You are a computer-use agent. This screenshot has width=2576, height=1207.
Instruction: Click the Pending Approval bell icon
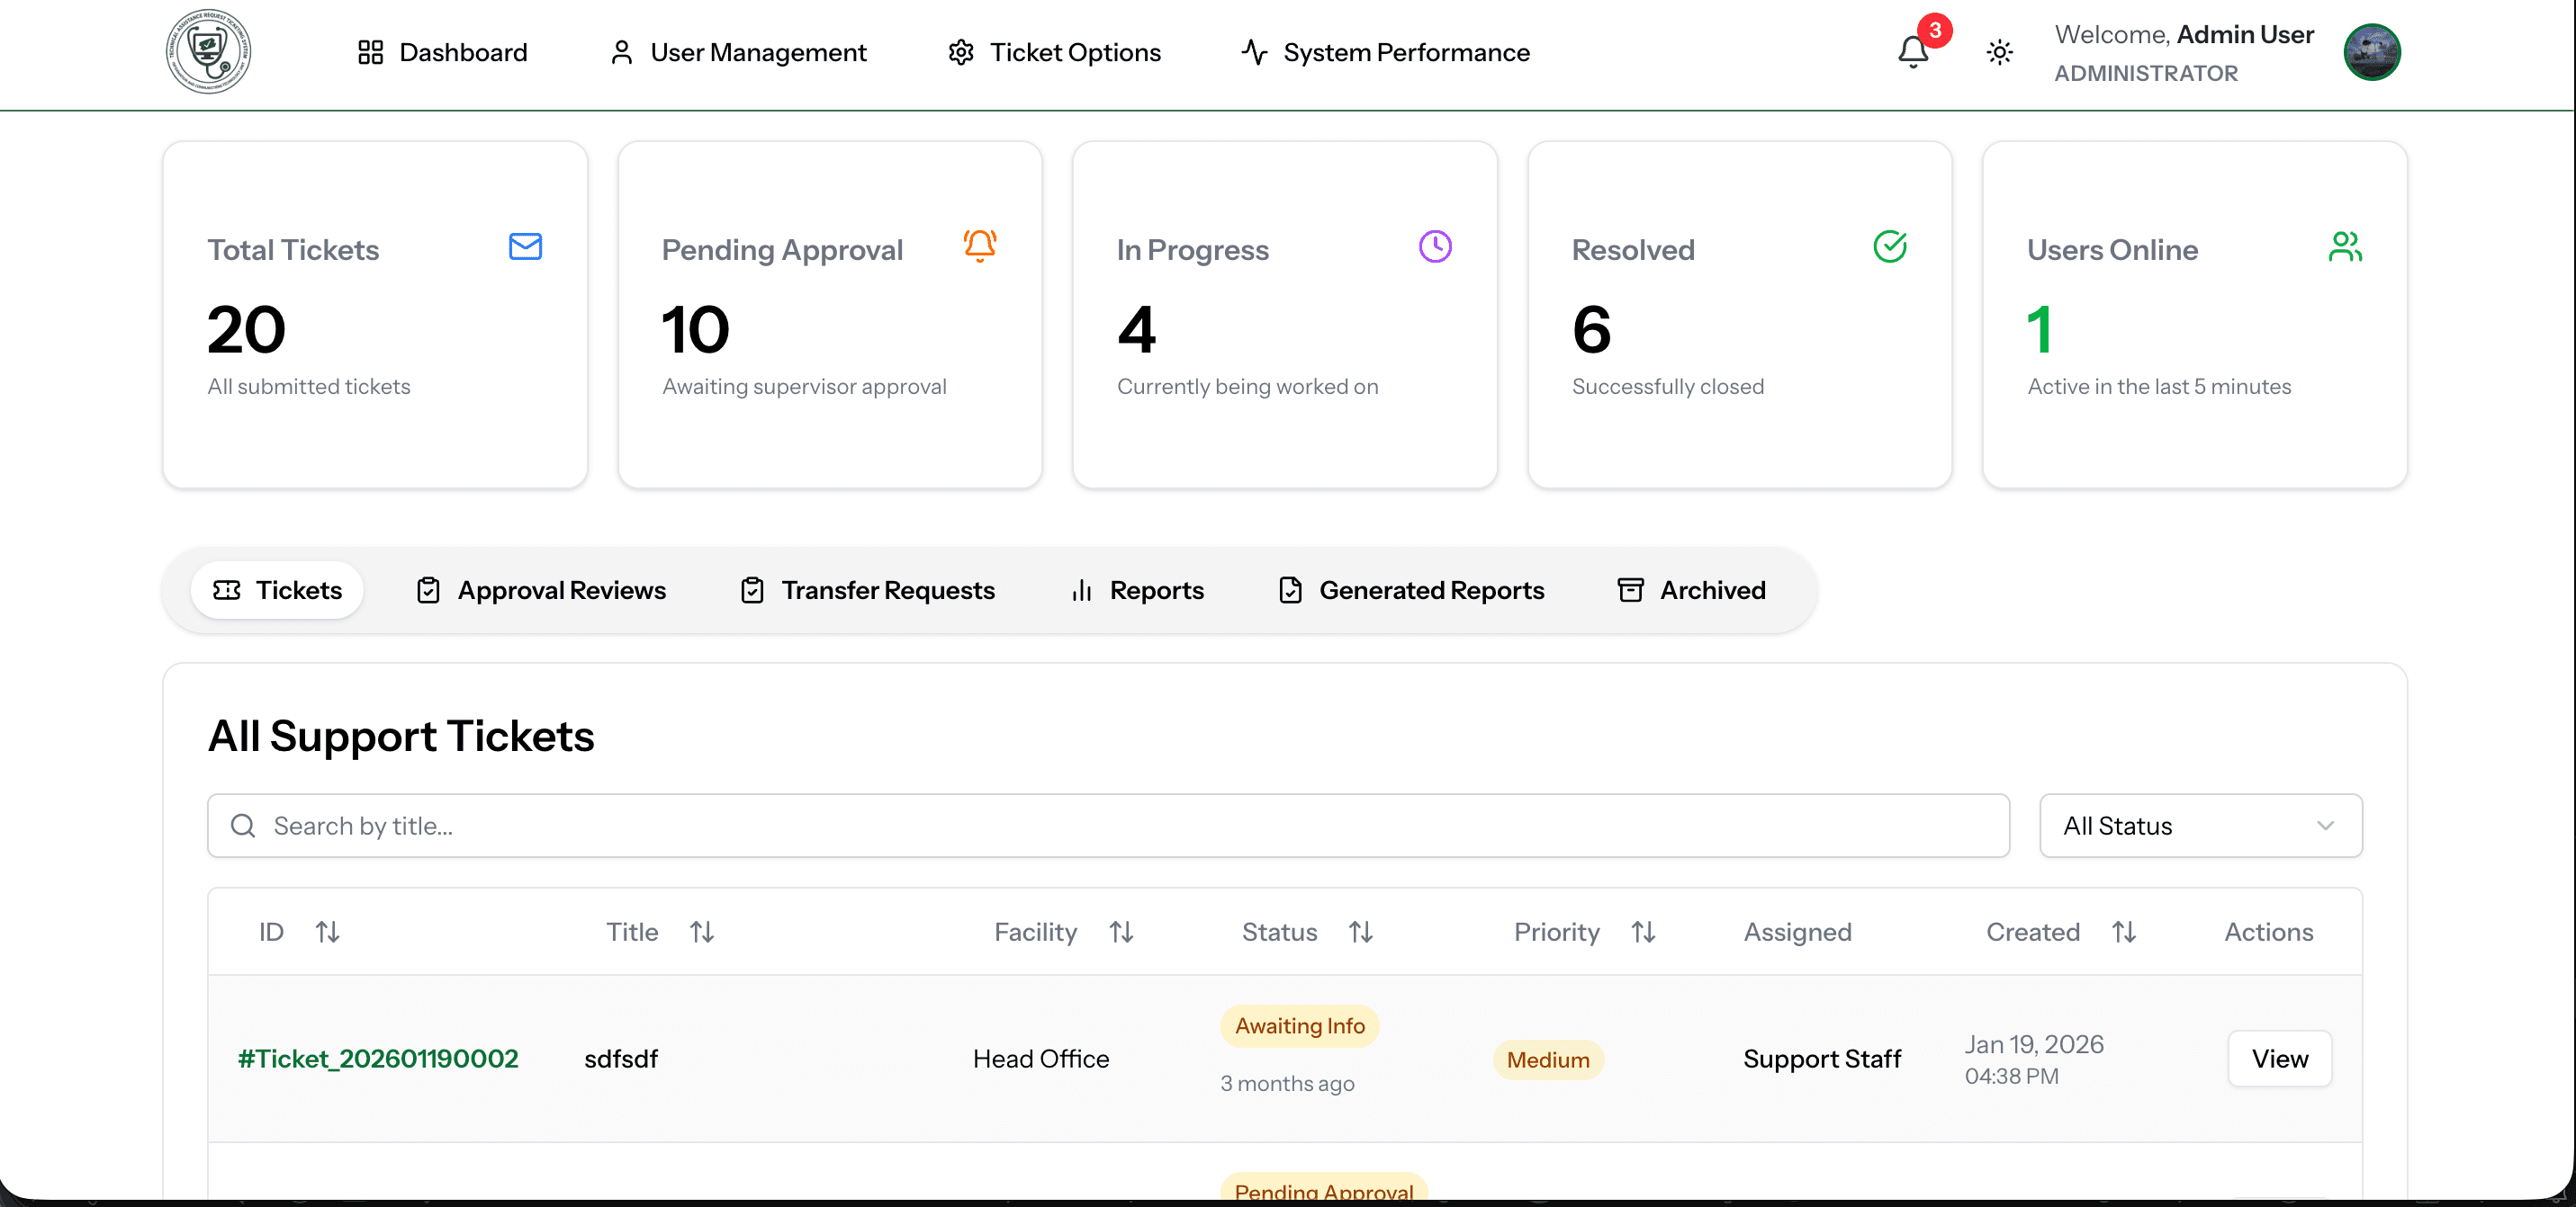pos(980,246)
